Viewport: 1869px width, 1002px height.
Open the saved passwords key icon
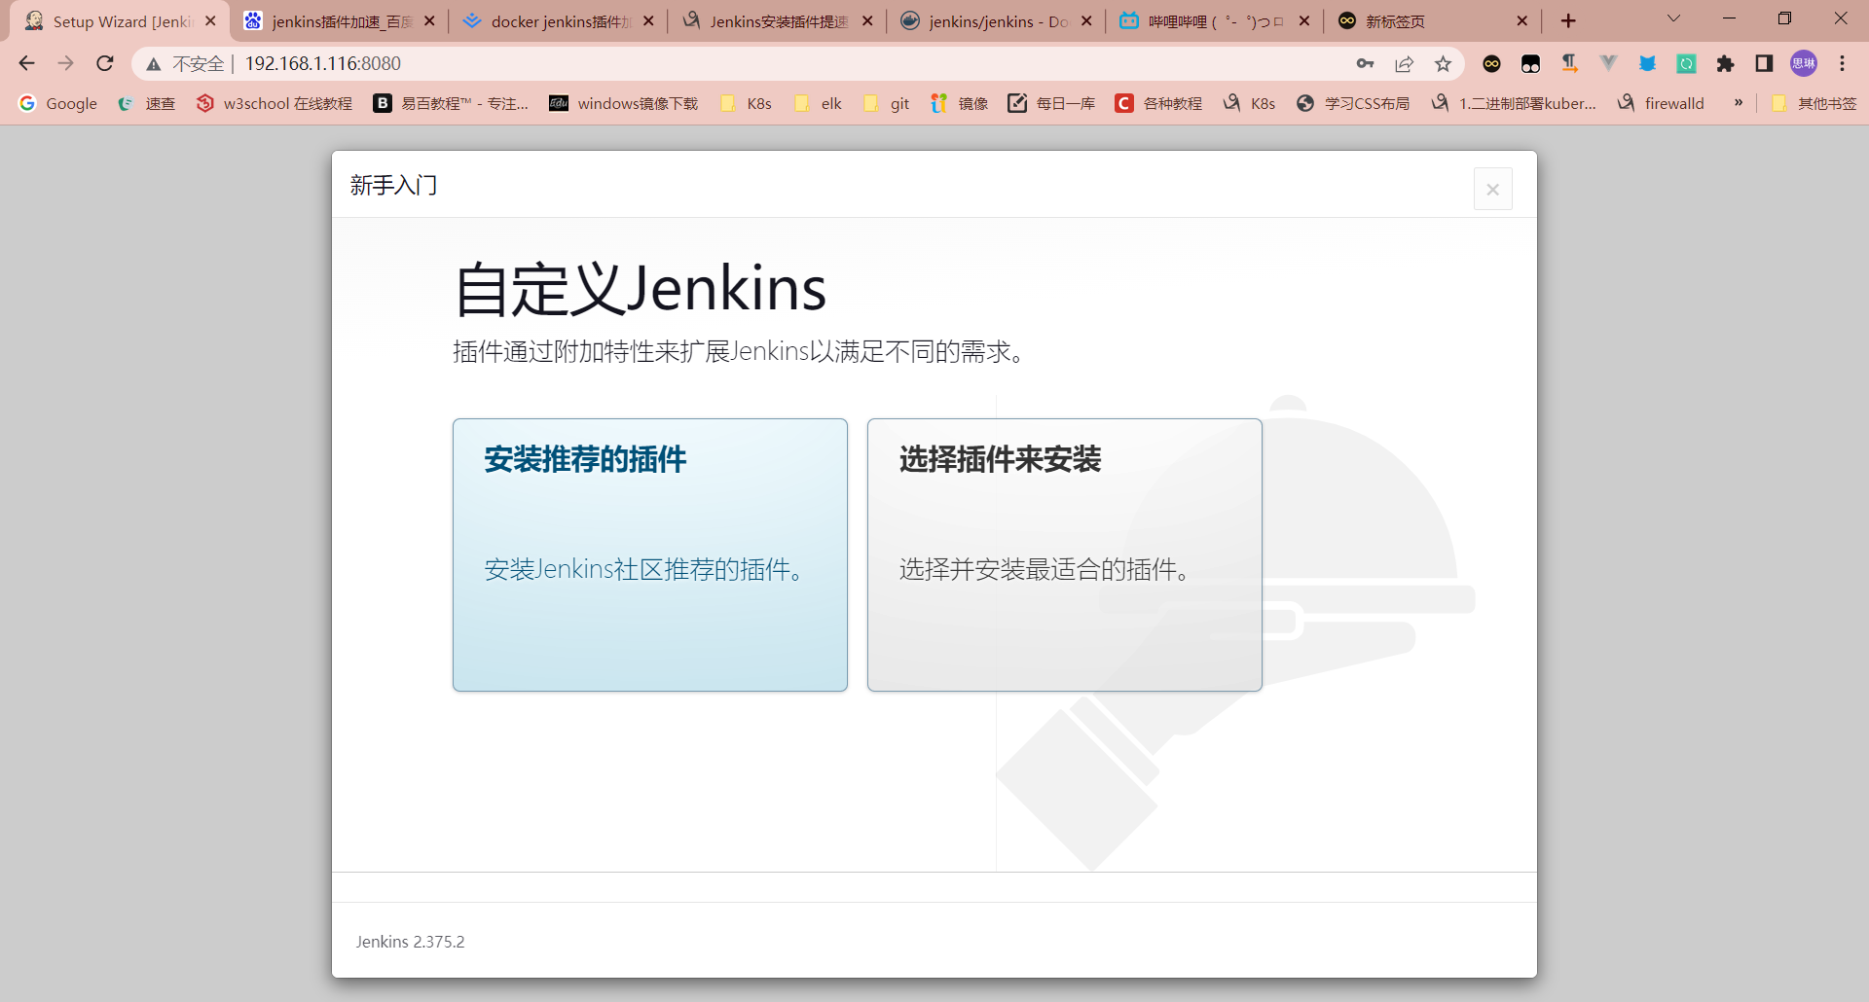(x=1365, y=63)
